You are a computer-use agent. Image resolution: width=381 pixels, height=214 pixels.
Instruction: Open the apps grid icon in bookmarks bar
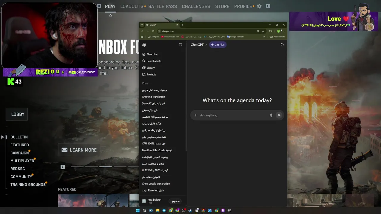click(142, 37)
